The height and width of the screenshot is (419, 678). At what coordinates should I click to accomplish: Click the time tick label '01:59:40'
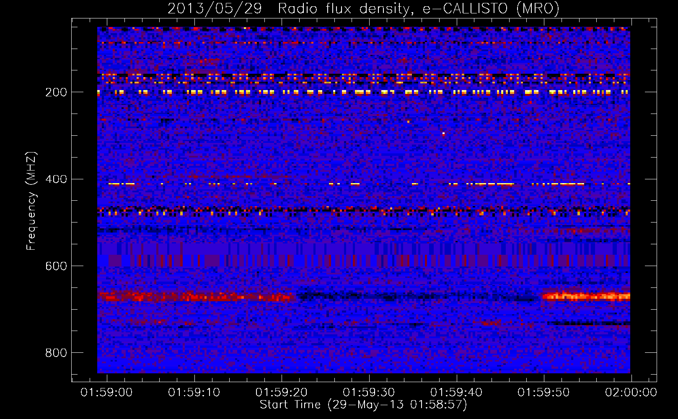click(456, 393)
